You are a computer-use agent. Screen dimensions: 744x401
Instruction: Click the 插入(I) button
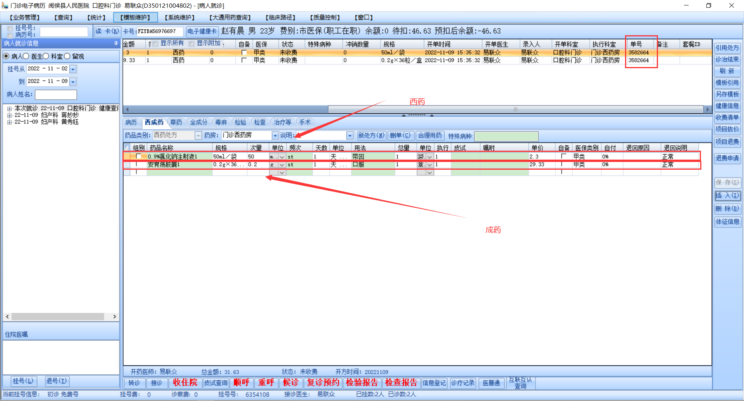[727, 196]
